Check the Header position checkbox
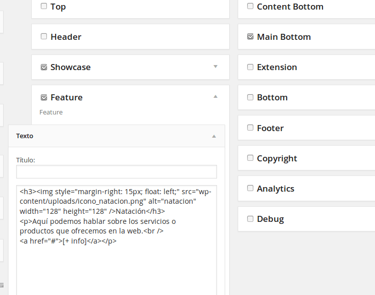375x295 pixels. tap(44, 36)
